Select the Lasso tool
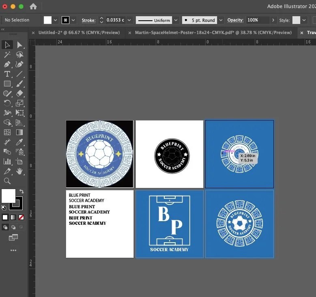Screen dimensions: 316x297 [19, 54]
